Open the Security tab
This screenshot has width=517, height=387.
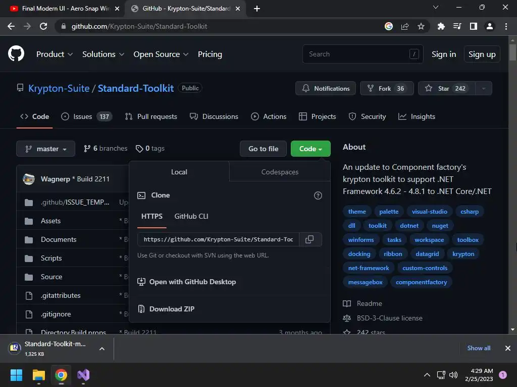[368, 116]
